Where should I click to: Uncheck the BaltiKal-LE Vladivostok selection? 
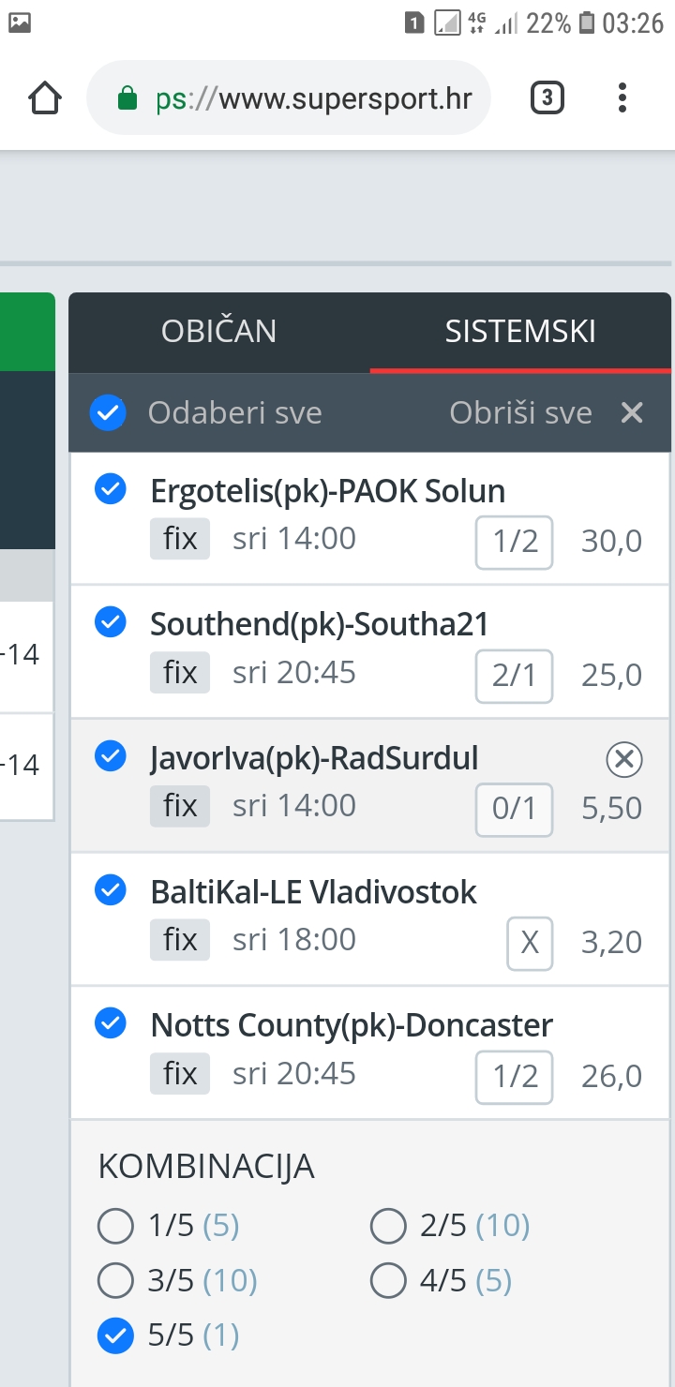coord(111,890)
